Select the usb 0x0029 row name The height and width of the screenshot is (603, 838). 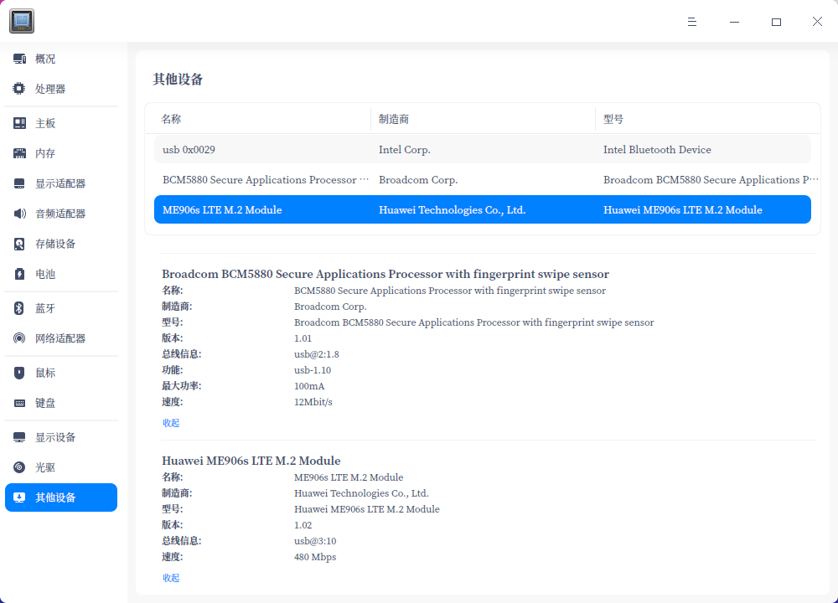[189, 150]
